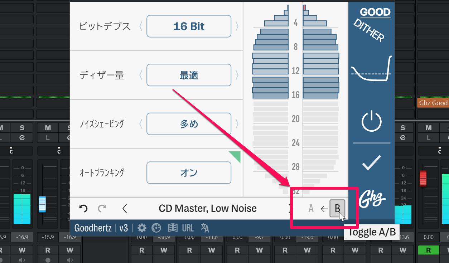
Task: Click the Good Dither logo
Action: click(372, 24)
